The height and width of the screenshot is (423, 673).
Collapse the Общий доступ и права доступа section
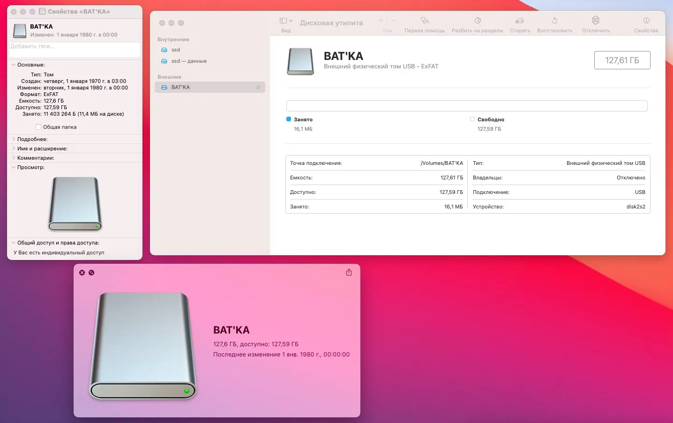13,243
